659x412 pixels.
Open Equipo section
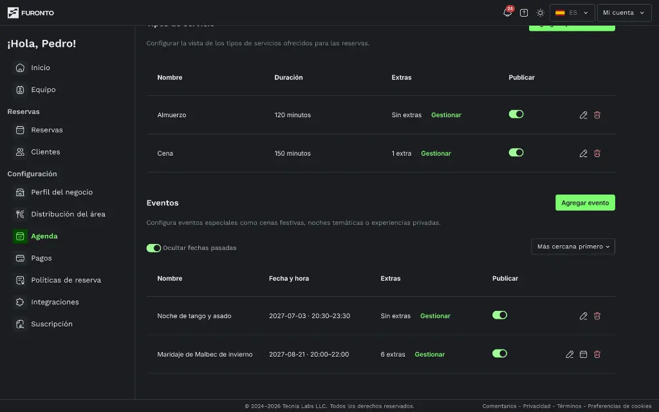tap(43, 89)
